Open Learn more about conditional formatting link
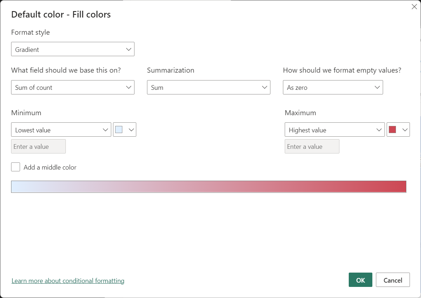Viewport: 421px width, 298px height. click(68, 280)
